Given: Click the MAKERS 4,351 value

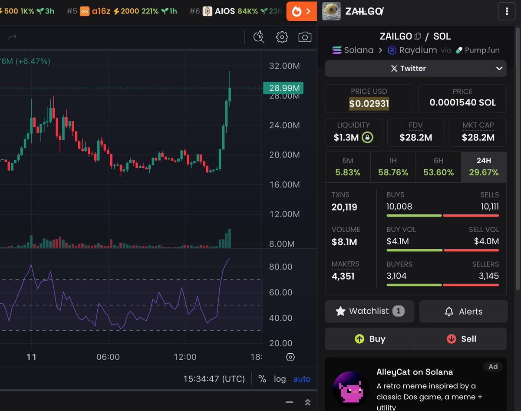Looking at the screenshot, I should click(x=343, y=276).
